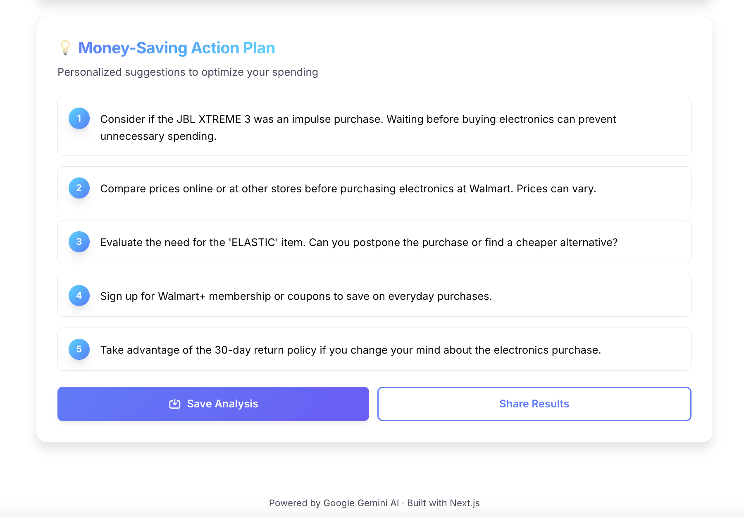Click the download icon in Save Analysis
The width and height of the screenshot is (744, 517).
(175, 404)
